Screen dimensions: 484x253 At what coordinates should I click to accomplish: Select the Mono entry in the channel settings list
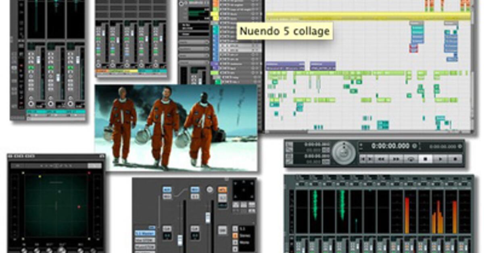click(244, 243)
